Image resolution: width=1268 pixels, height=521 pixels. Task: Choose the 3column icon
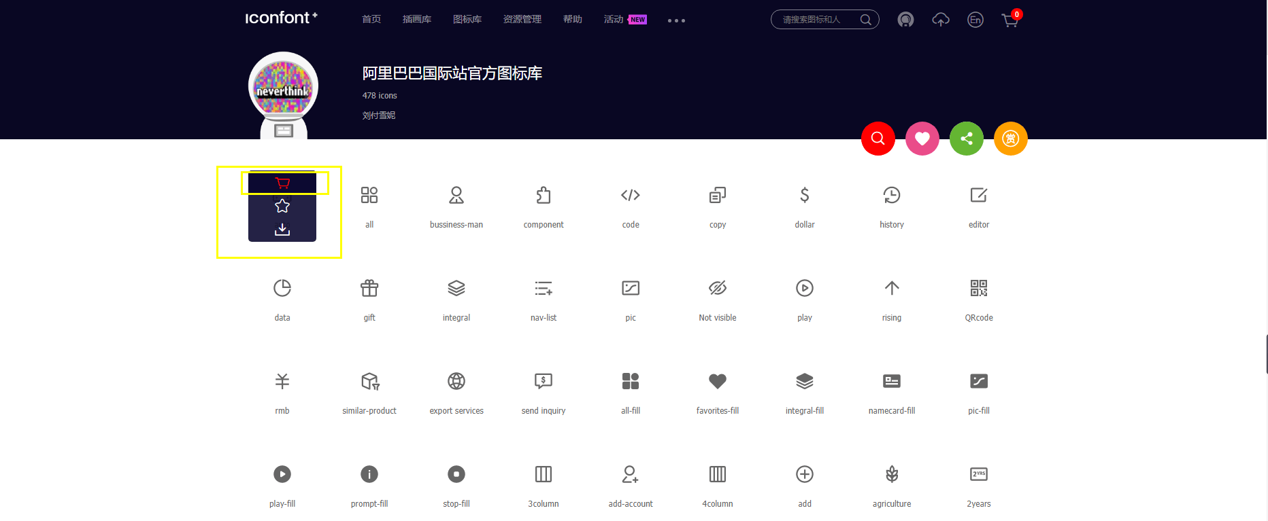pyautogui.click(x=544, y=474)
